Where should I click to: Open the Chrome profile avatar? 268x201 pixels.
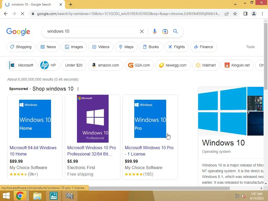point(254,14)
